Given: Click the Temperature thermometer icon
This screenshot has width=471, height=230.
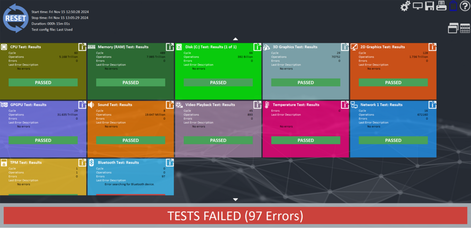Looking at the screenshot, I should (267, 105).
